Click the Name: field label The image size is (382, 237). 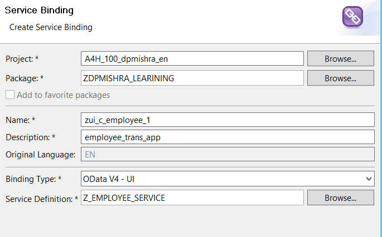(20, 120)
